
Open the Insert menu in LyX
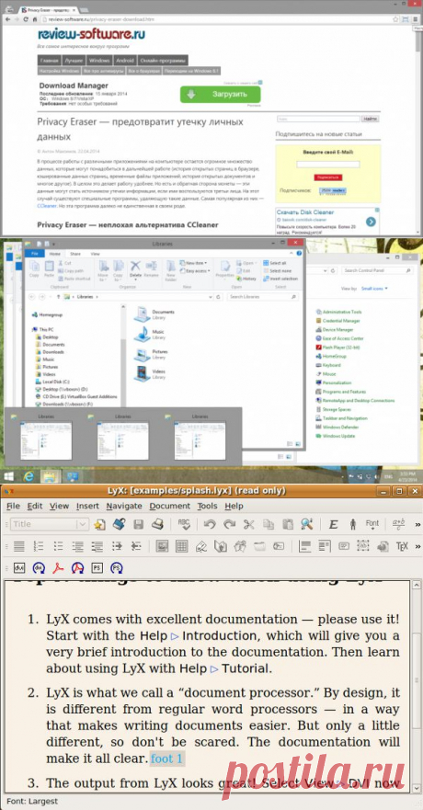pyautogui.click(x=87, y=506)
